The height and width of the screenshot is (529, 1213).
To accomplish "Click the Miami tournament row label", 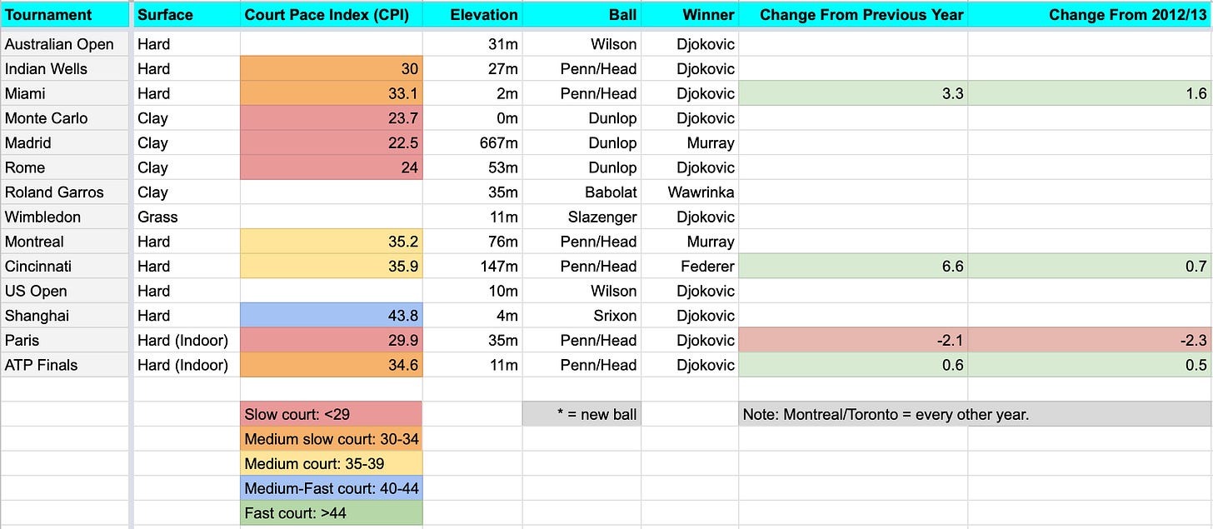I will [65, 93].
